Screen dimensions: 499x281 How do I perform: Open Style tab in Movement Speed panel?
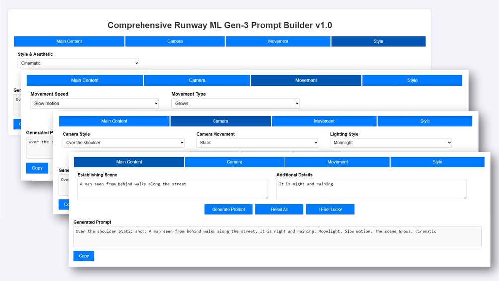click(x=412, y=80)
